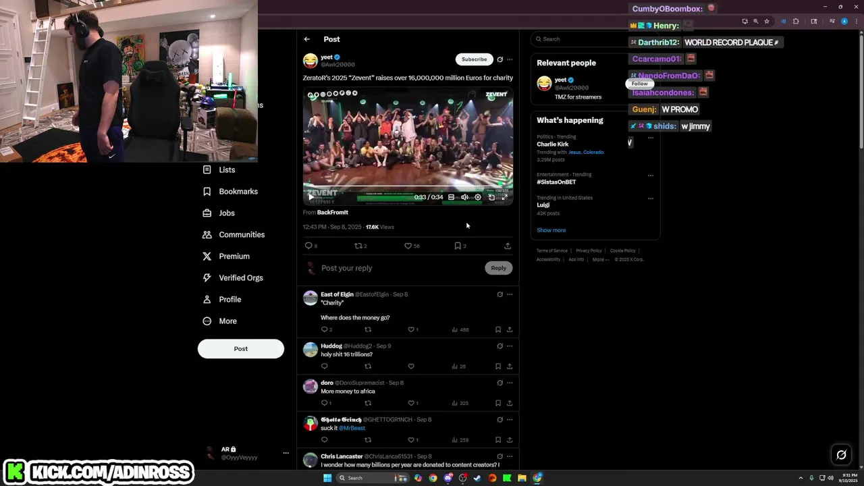Open Lists in the sidebar

[219, 170]
